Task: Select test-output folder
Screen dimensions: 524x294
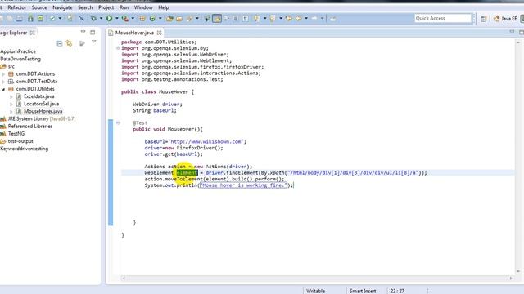Action: pyautogui.click(x=20, y=141)
